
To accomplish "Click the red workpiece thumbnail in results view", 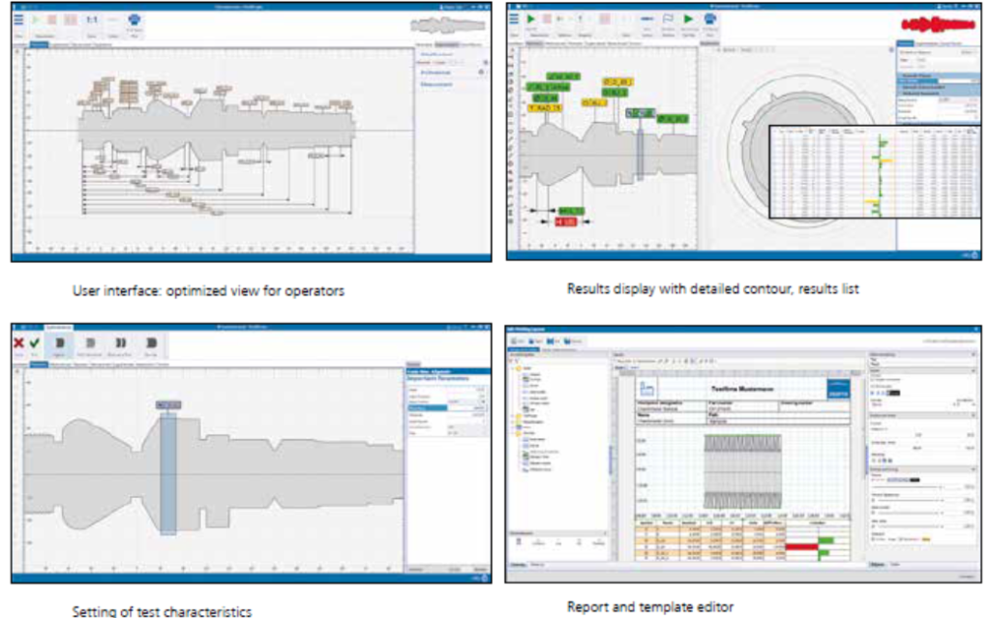I will 933,23.
